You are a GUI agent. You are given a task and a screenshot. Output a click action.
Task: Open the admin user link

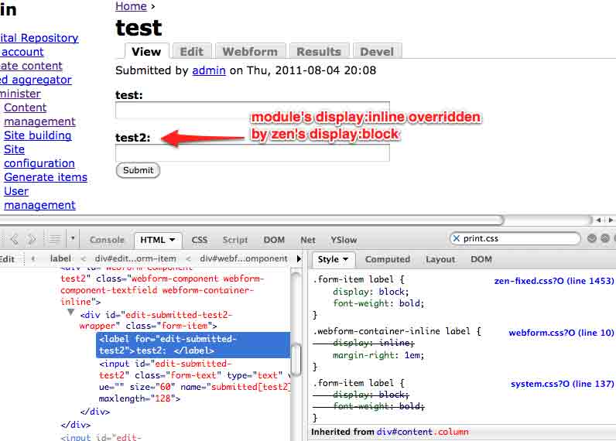209,70
